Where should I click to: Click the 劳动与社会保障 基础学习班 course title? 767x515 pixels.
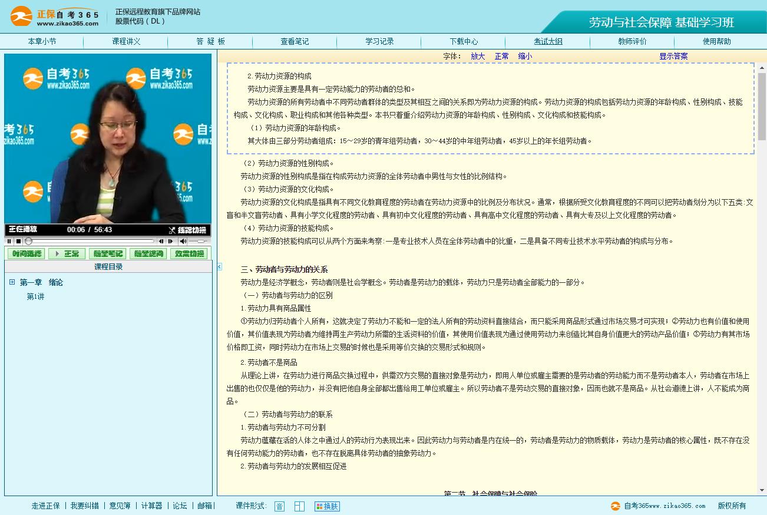[662, 22]
